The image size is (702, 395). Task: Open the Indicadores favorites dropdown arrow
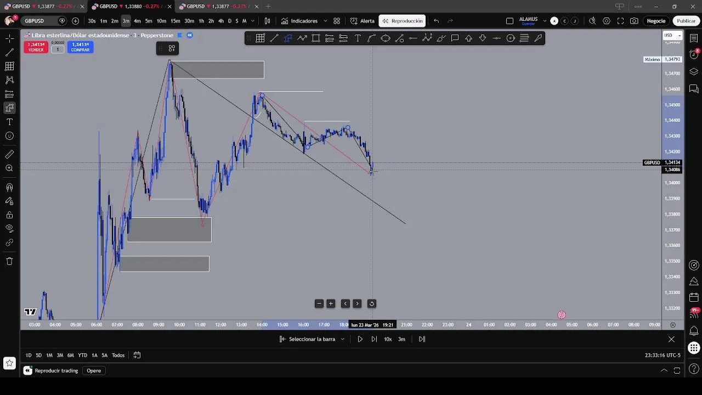[325, 21]
